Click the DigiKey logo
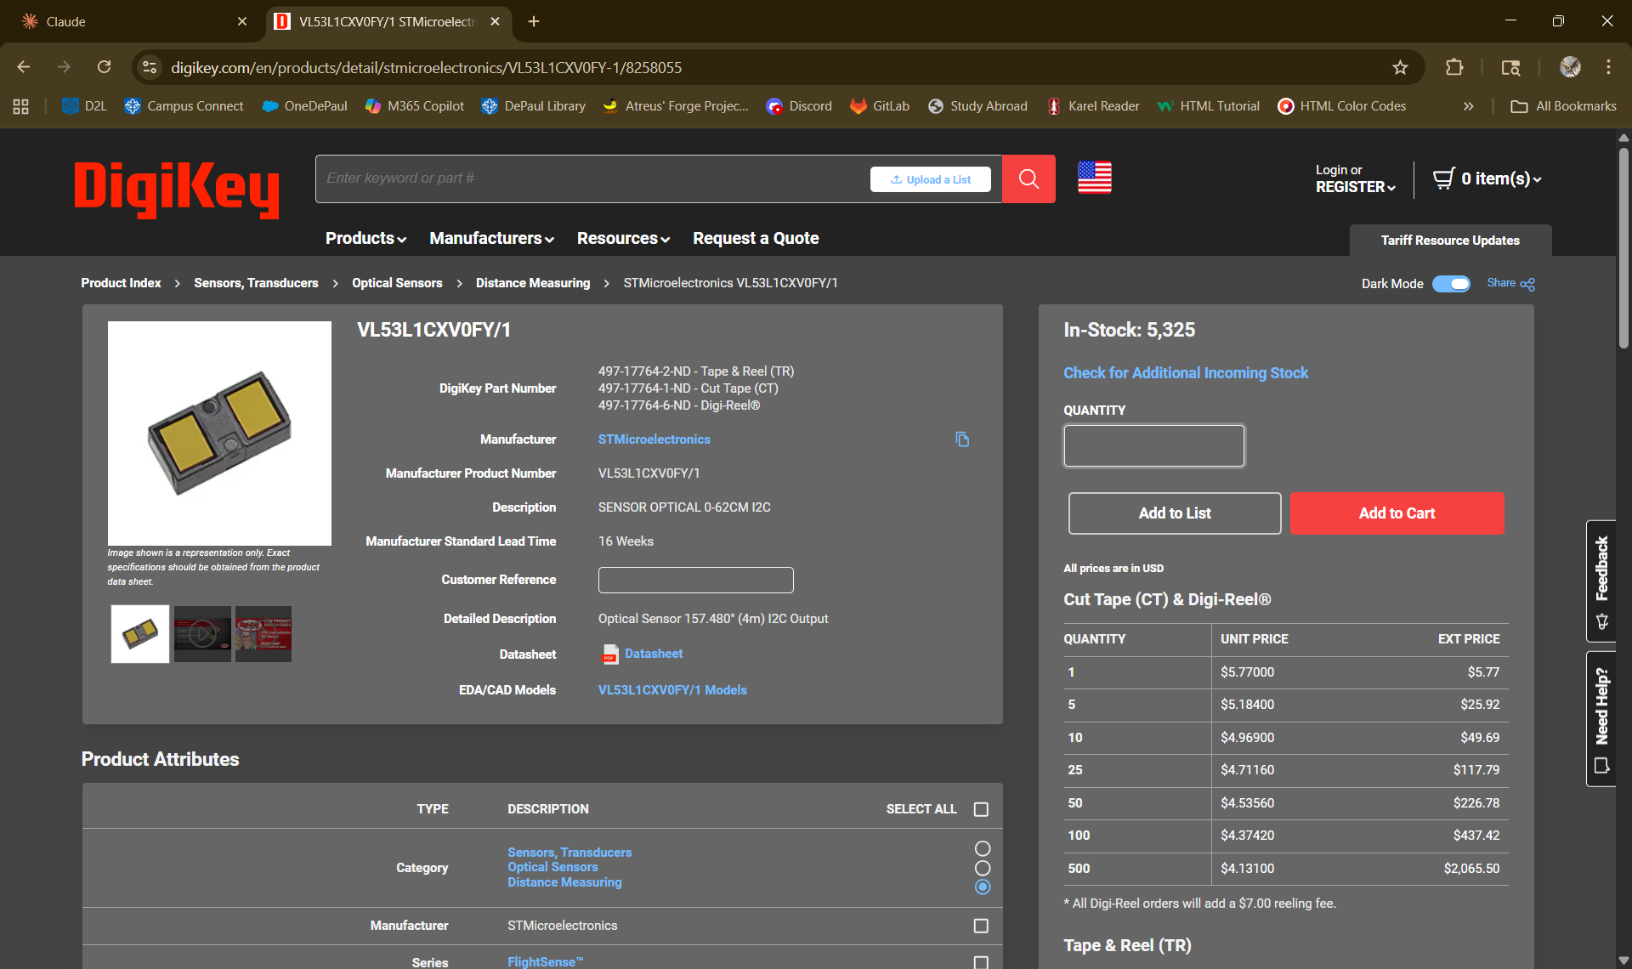The height and width of the screenshot is (969, 1632). point(177,189)
